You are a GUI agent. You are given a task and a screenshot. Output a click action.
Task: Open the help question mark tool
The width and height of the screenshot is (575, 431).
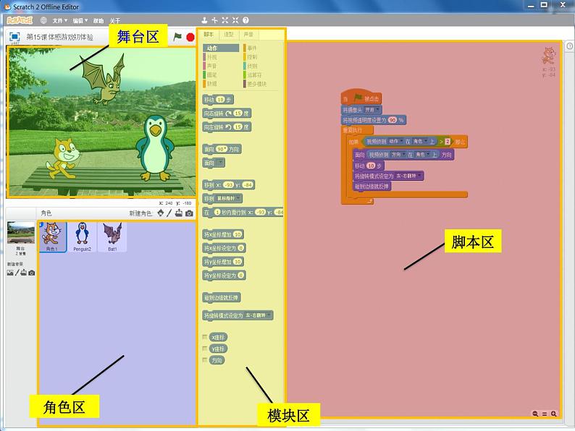[246, 20]
